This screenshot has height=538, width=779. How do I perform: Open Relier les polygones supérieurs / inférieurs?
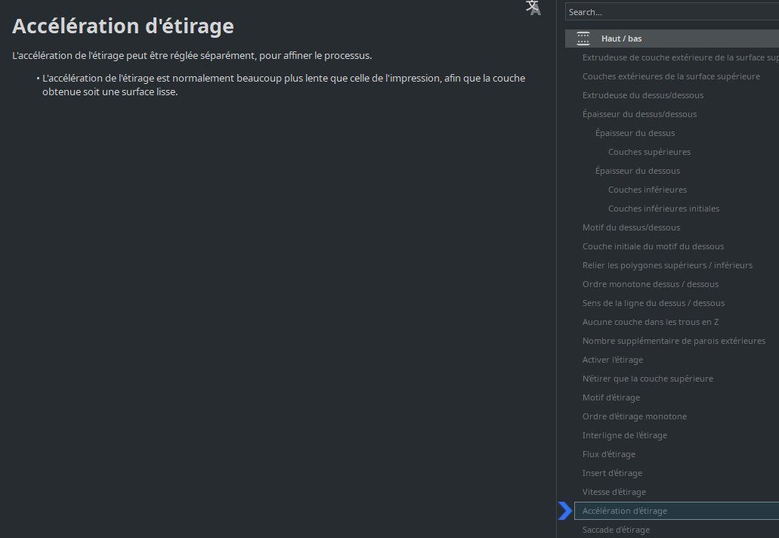pos(667,265)
